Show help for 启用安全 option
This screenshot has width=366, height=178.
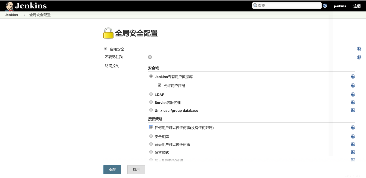[359, 49]
